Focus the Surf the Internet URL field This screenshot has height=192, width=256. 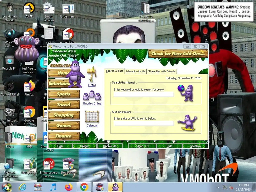tap(144, 123)
